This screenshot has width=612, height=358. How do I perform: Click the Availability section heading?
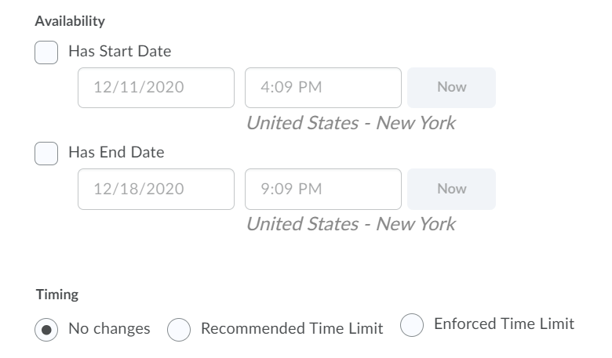tap(70, 21)
